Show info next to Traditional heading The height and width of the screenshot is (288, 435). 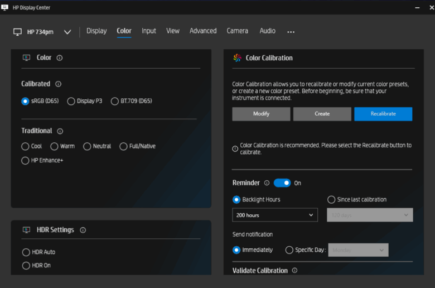60,131
